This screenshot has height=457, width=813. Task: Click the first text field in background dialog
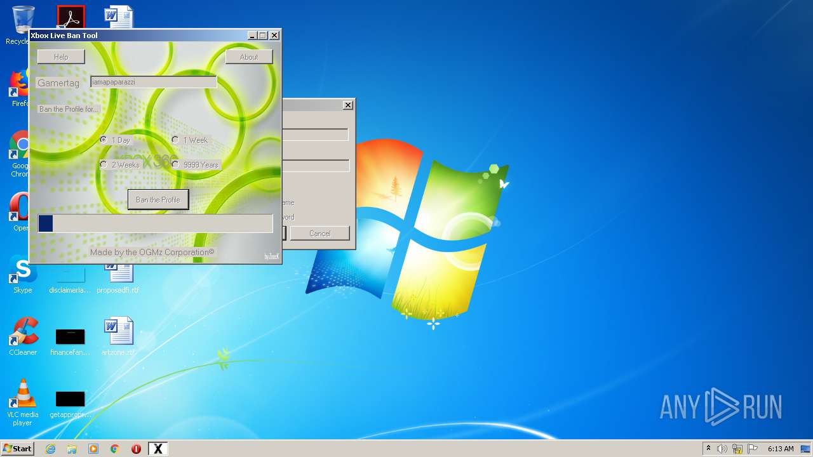pos(316,135)
